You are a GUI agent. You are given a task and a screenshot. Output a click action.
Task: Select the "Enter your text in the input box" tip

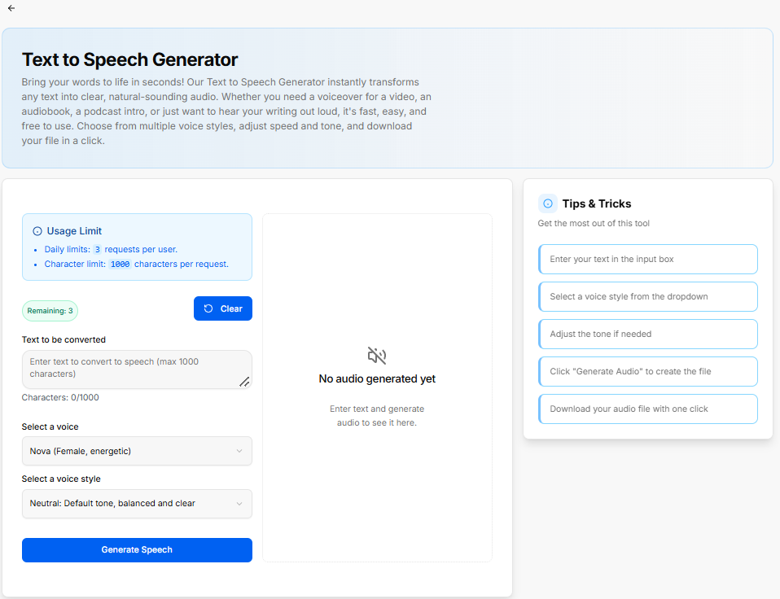pos(647,259)
